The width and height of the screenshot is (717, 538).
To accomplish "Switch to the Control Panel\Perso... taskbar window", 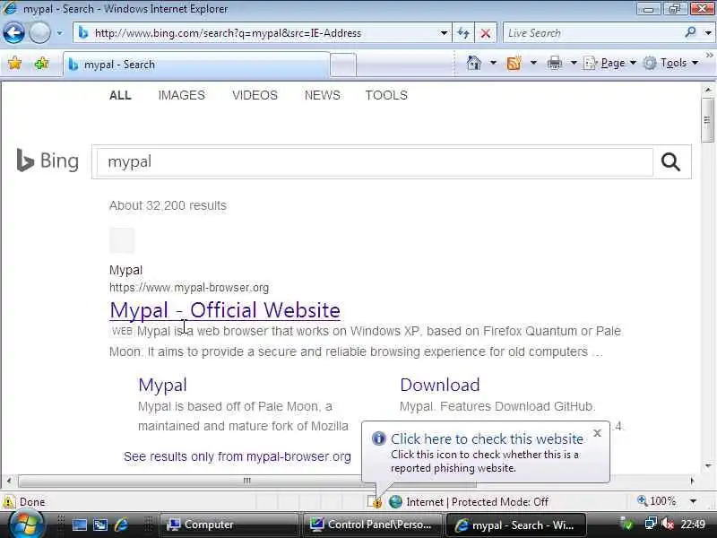I will pyautogui.click(x=371, y=525).
